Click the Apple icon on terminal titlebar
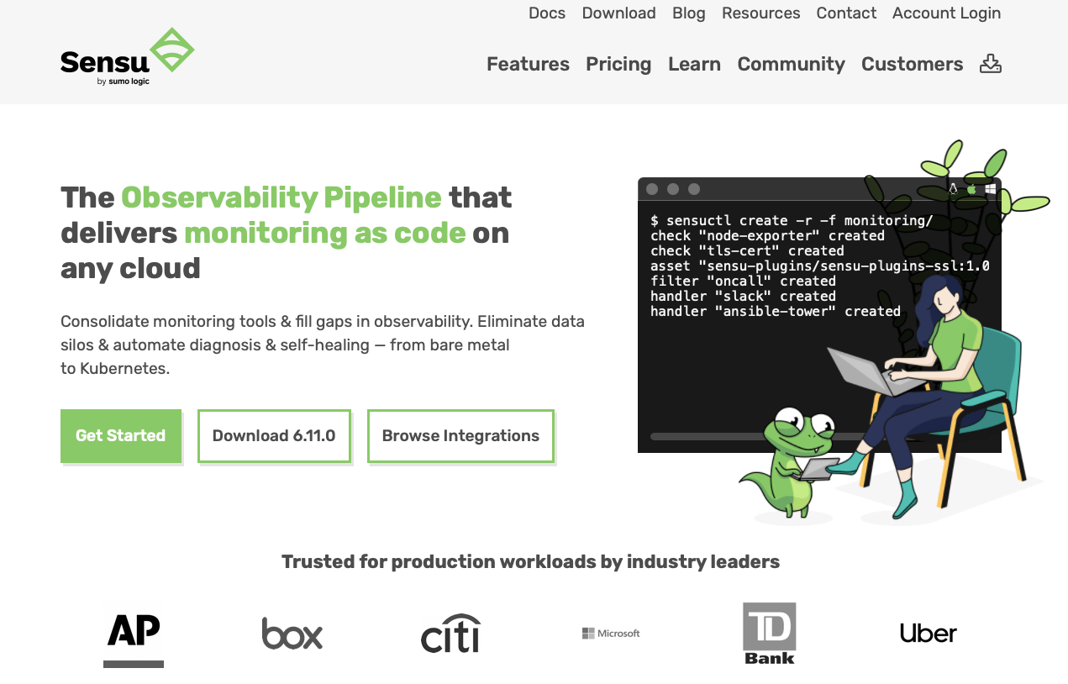Image resolution: width=1068 pixels, height=684 pixels. tap(972, 189)
